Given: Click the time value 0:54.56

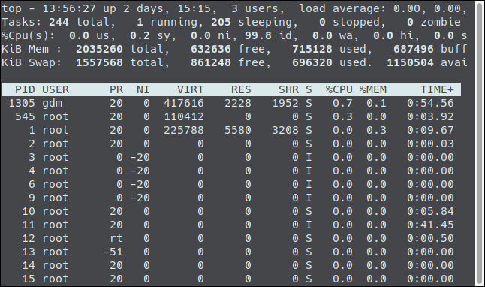Looking at the screenshot, I should 430,103.
